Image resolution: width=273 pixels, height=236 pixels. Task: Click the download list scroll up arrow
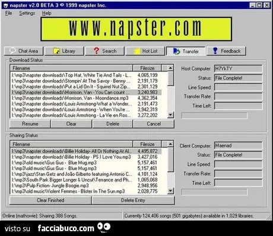coord(170,68)
